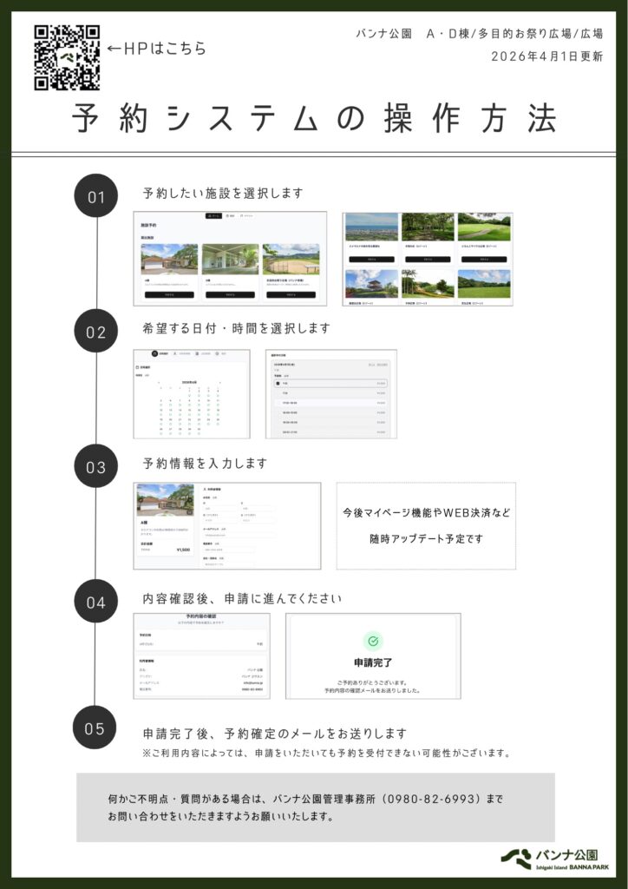
Task: Click the green checkmark above 申請完了
Action: (373, 642)
